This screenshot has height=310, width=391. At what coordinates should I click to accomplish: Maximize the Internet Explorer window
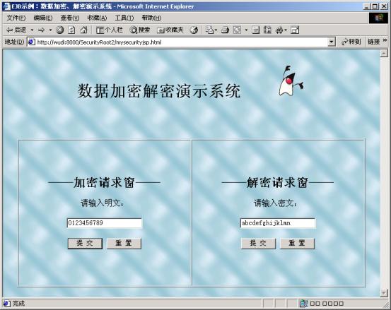pyautogui.click(x=375, y=6)
